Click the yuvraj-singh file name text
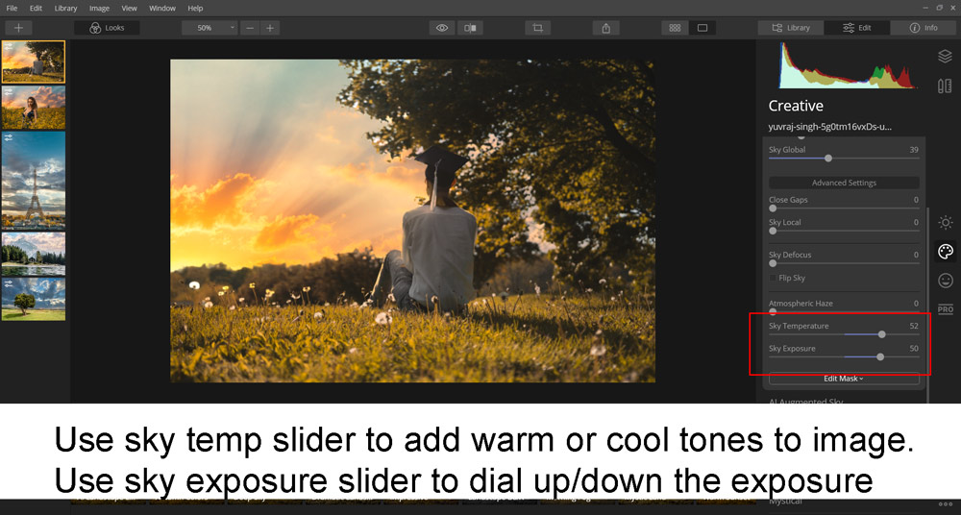Viewport: 961px width, 515px height. (x=830, y=127)
